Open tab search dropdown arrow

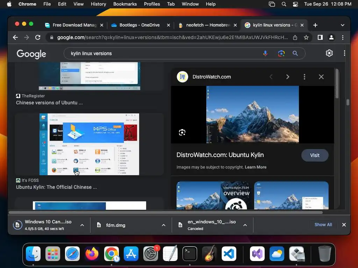(343, 25)
